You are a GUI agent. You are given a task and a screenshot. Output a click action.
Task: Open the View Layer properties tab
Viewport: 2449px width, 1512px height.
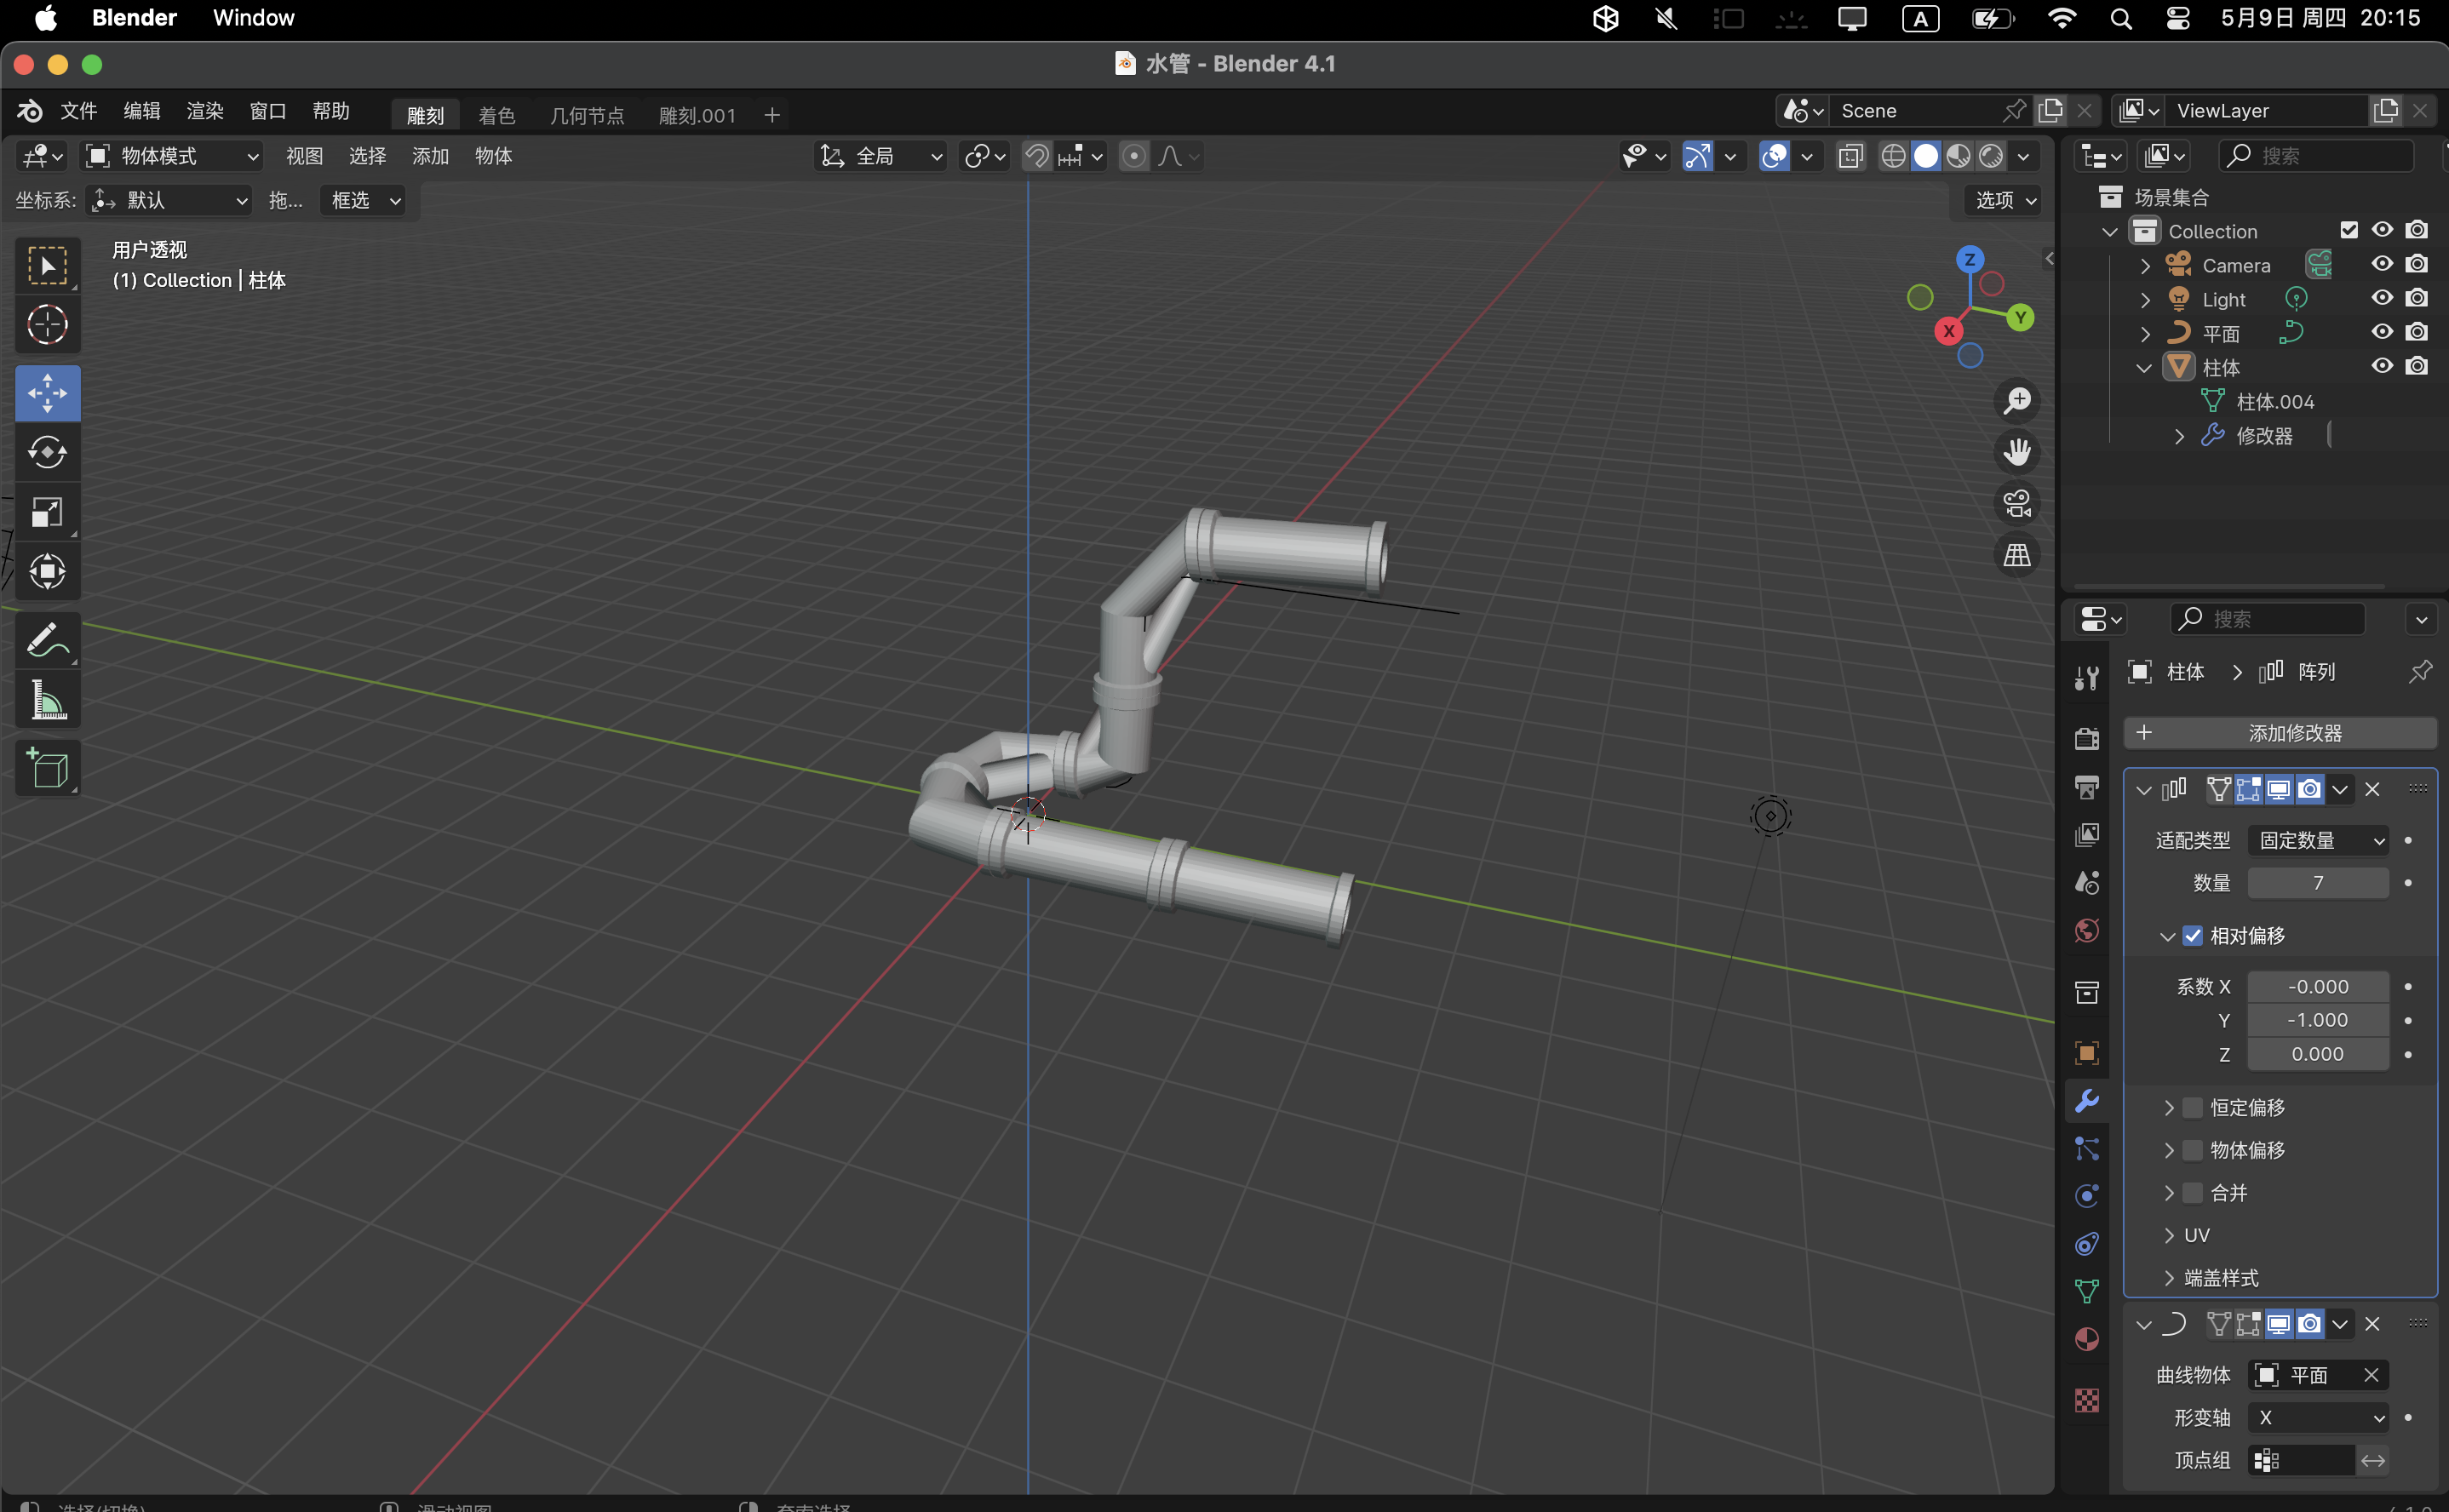2086,835
